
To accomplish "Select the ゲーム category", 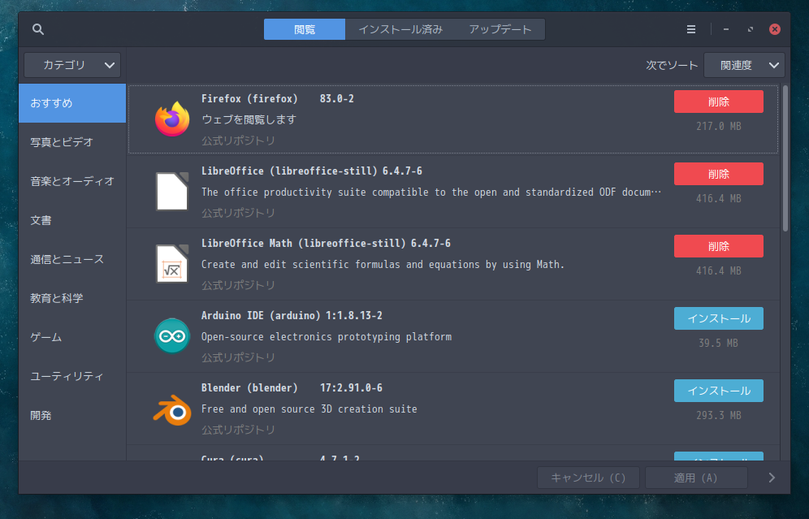I will [x=72, y=337].
